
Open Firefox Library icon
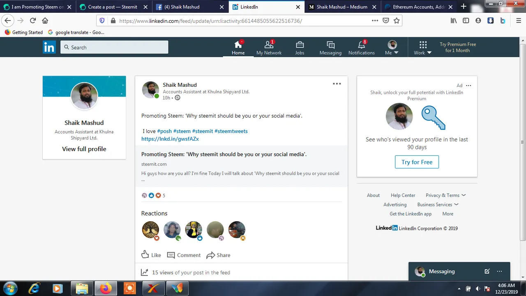point(453,21)
